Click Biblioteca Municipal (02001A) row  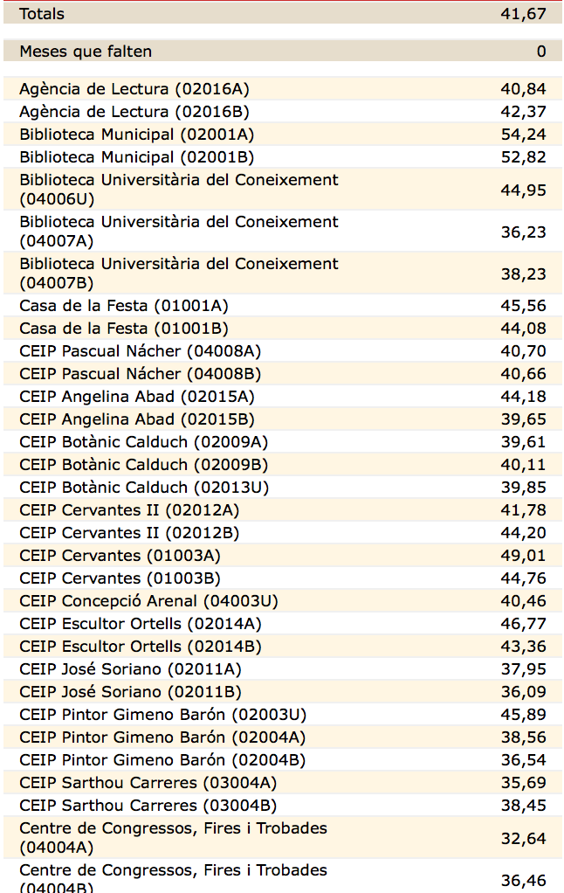click(x=137, y=135)
